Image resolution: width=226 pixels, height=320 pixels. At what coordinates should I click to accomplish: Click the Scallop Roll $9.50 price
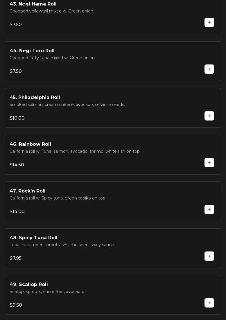tap(16, 305)
